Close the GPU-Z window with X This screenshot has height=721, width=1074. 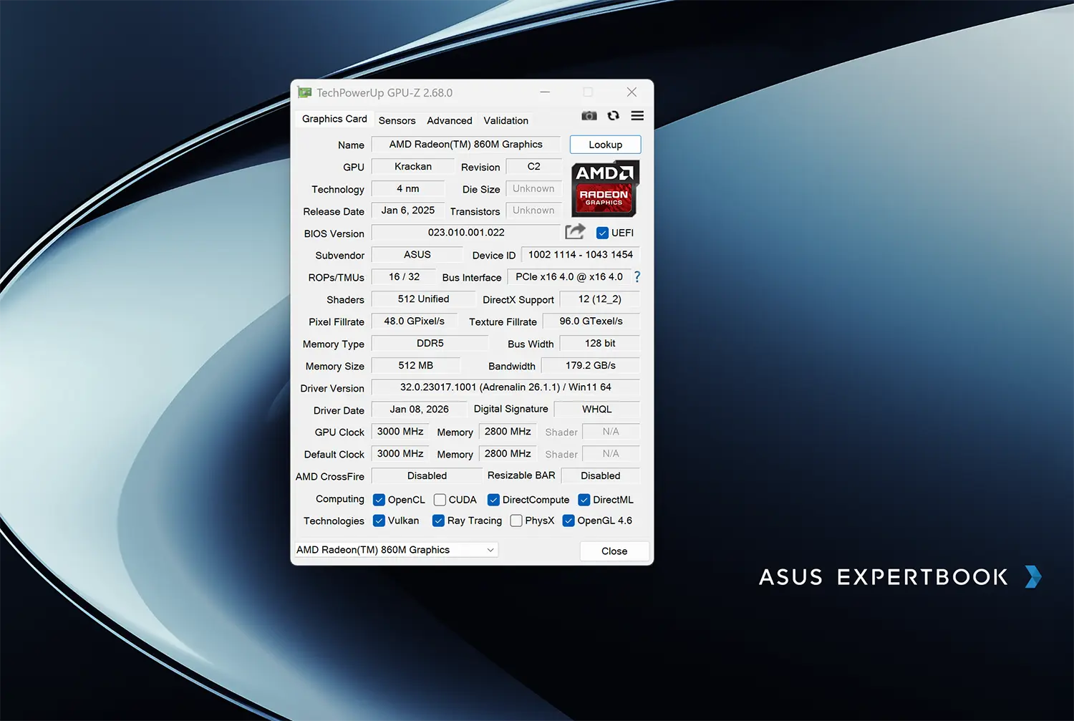point(632,92)
